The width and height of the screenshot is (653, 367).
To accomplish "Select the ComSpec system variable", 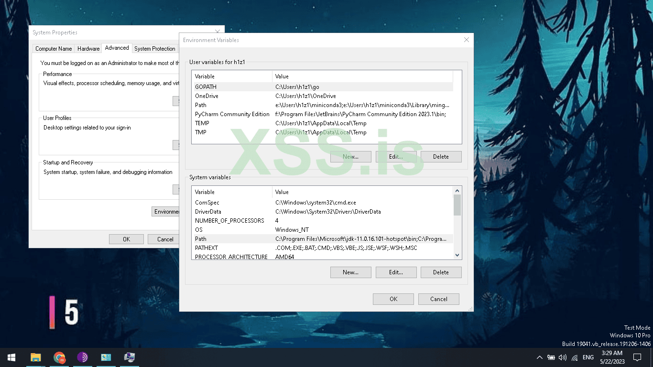I will 322,203.
